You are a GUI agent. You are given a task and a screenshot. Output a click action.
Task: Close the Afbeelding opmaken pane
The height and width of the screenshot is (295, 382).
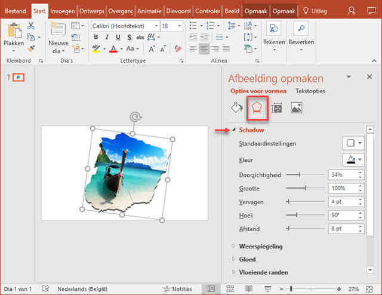click(369, 77)
